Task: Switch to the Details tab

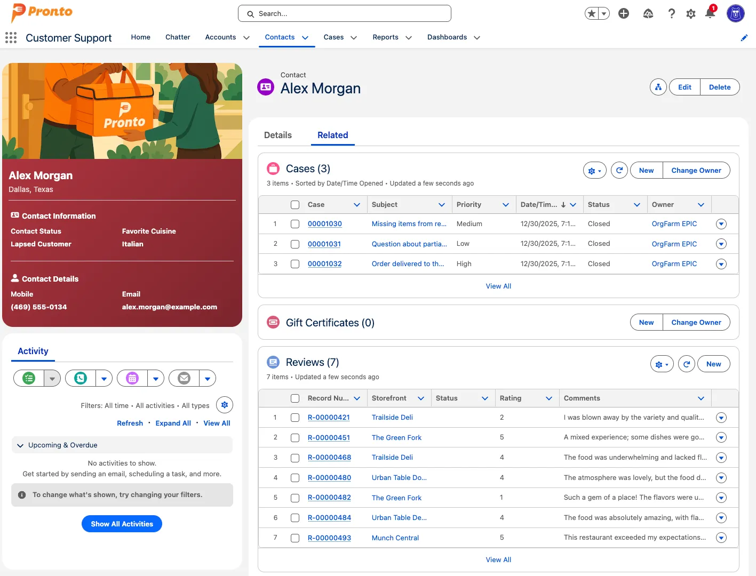Action: coord(278,135)
